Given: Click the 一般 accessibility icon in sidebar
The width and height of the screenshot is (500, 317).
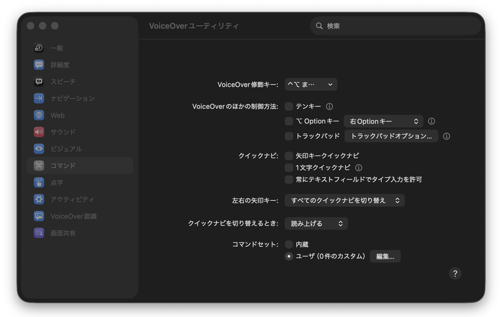Looking at the screenshot, I should [39, 48].
